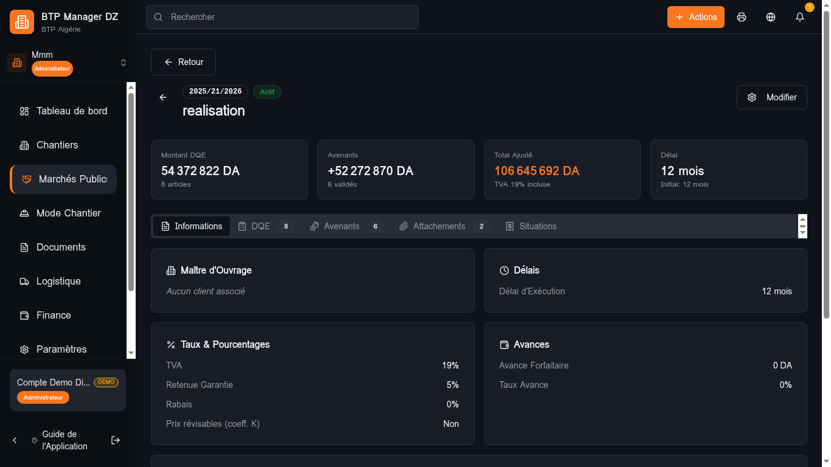Click the Modifier button

771,97
